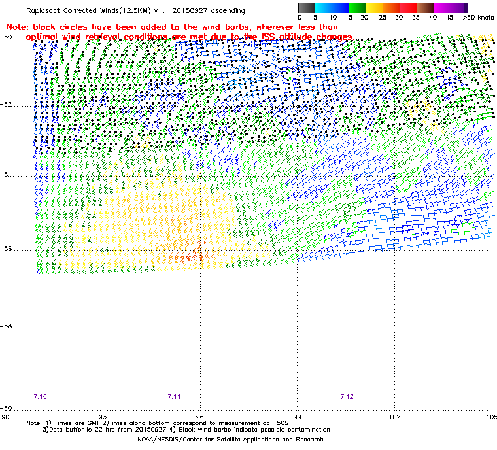Select the 7:12 time marker
497x450 pixels.
coord(347,397)
